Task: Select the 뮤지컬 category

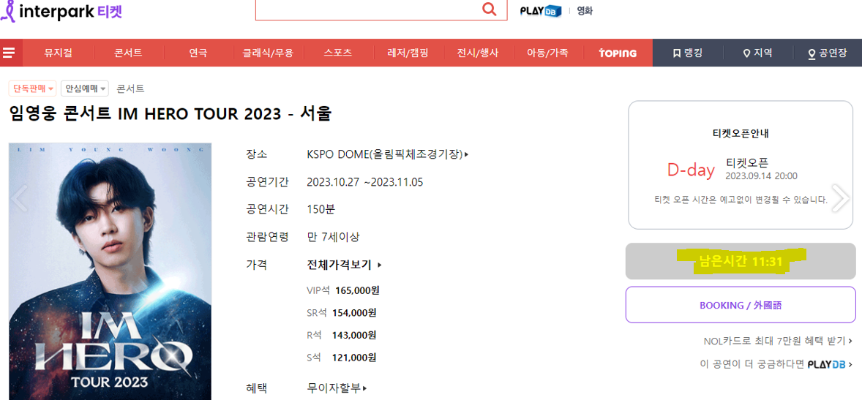Action: point(59,53)
